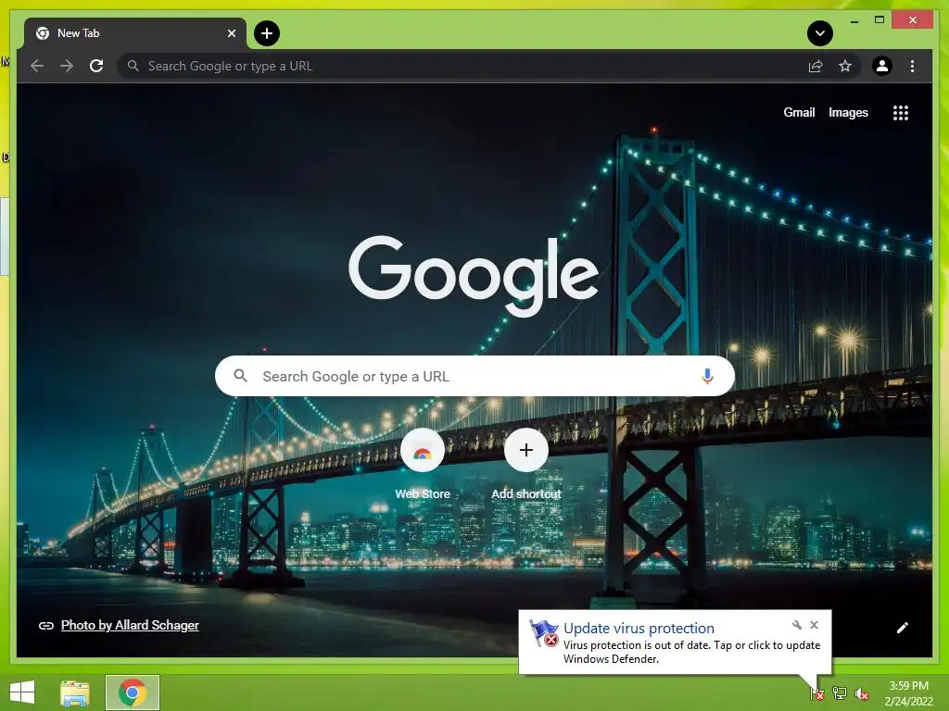Click the link icon beside photo credit
The image size is (949, 711).
tap(46, 626)
